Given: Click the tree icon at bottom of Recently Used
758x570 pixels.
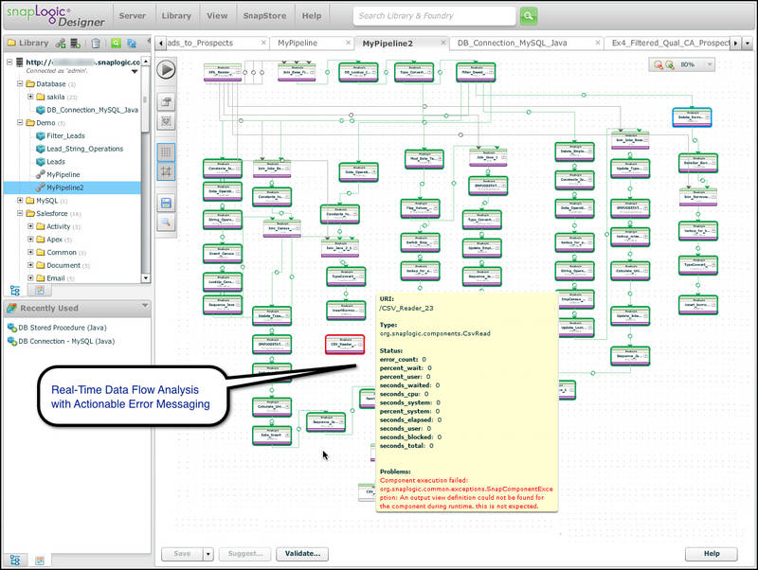Looking at the screenshot, I should [15, 560].
